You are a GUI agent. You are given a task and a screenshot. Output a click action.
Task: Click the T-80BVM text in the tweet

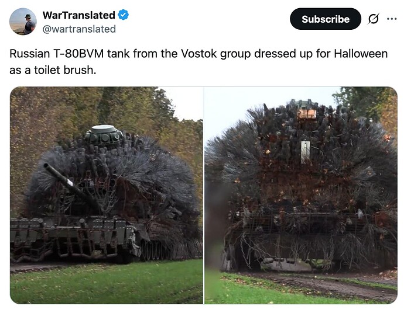click(78, 54)
